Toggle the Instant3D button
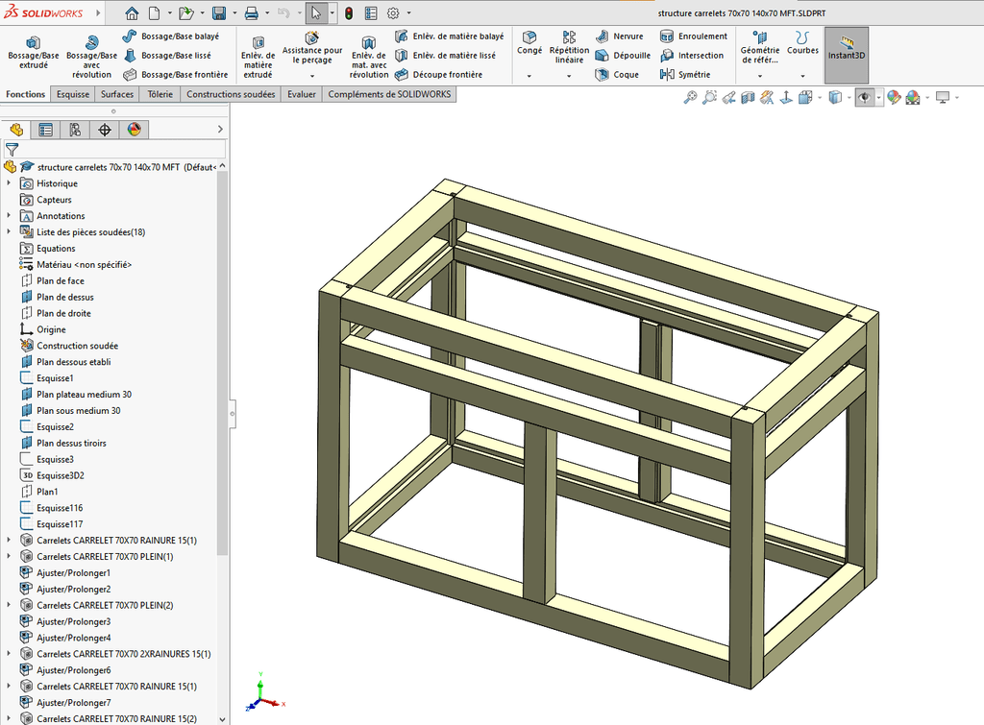The image size is (984, 725). [x=847, y=55]
